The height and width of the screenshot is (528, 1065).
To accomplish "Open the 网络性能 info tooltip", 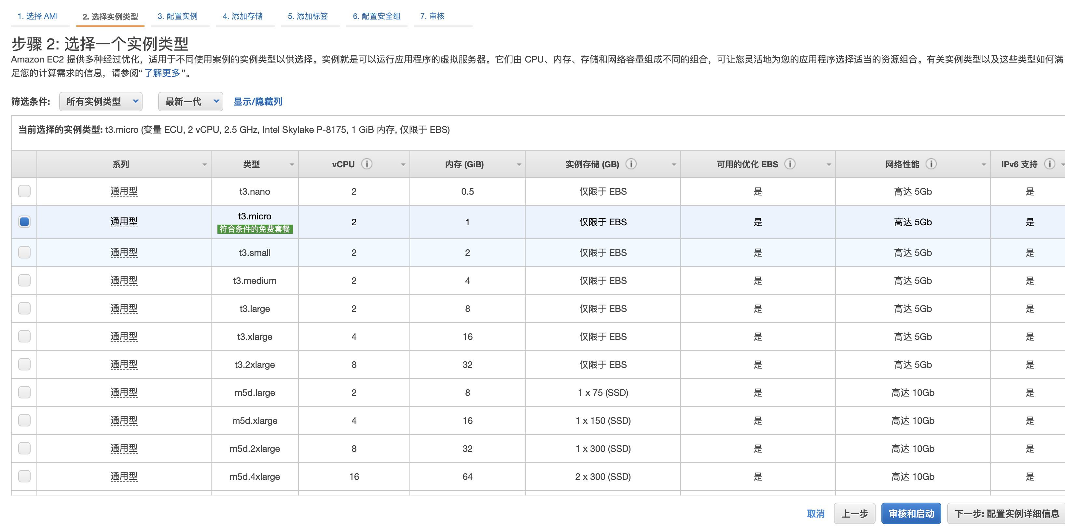I will coord(932,164).
